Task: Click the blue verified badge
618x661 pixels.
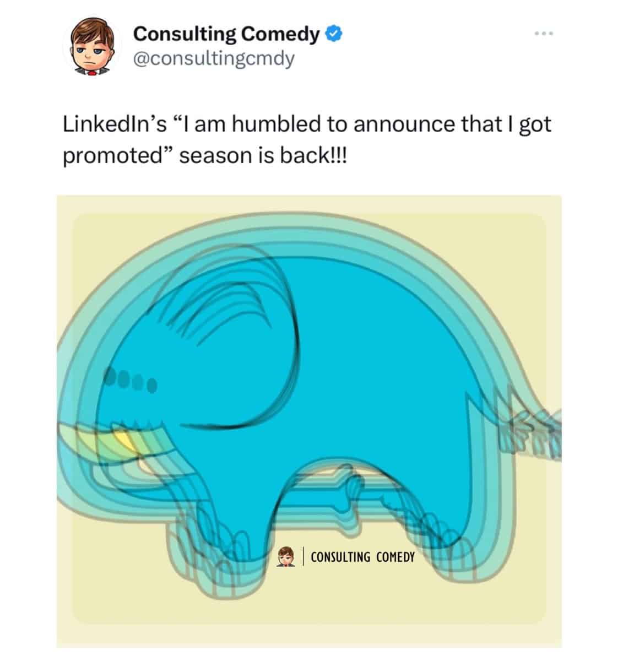Action: pos(334,35)
